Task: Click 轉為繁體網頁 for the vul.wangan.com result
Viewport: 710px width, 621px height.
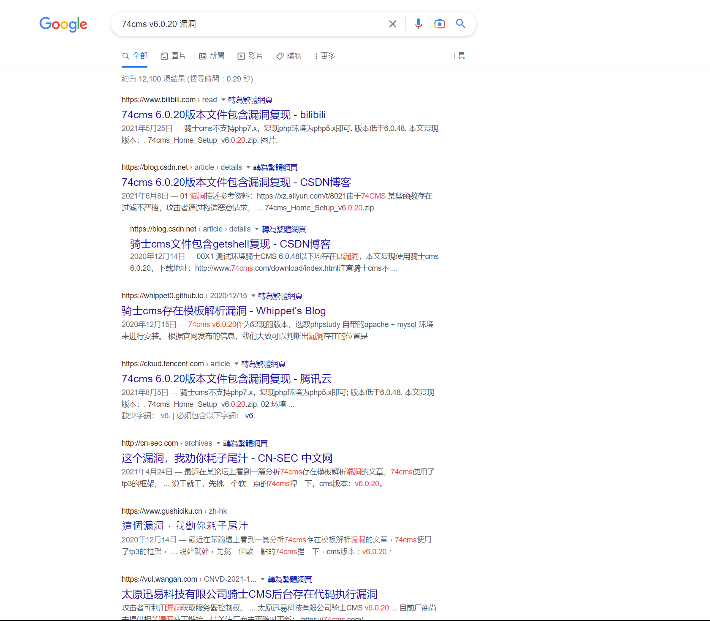Action: [290, 579]
